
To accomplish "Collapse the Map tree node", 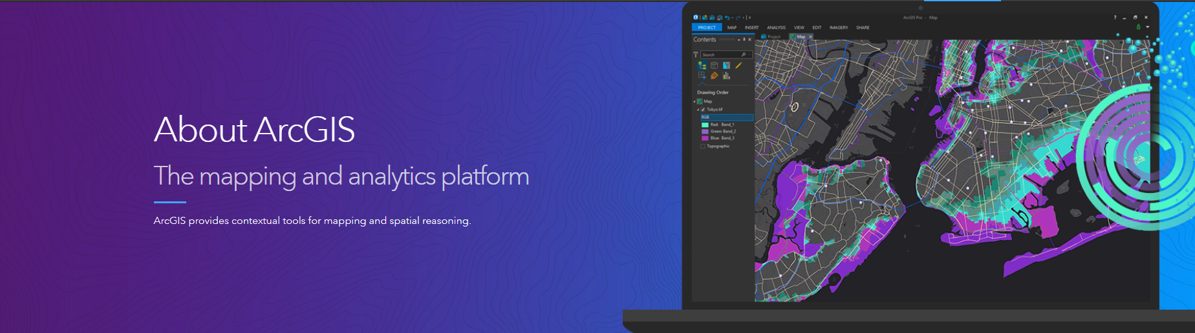I will pos(694,101).
